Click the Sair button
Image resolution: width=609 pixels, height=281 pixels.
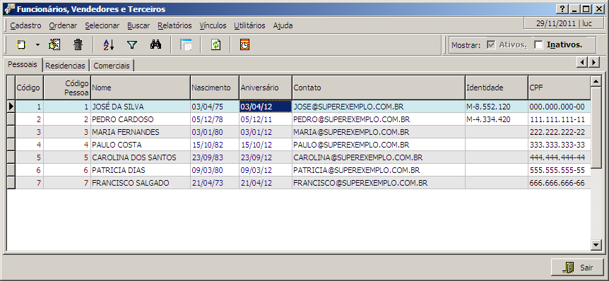pyautogui.click(x=577, y=268)
